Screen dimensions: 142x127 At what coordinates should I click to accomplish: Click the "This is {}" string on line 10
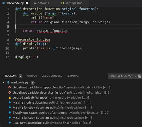coord(46,48)
